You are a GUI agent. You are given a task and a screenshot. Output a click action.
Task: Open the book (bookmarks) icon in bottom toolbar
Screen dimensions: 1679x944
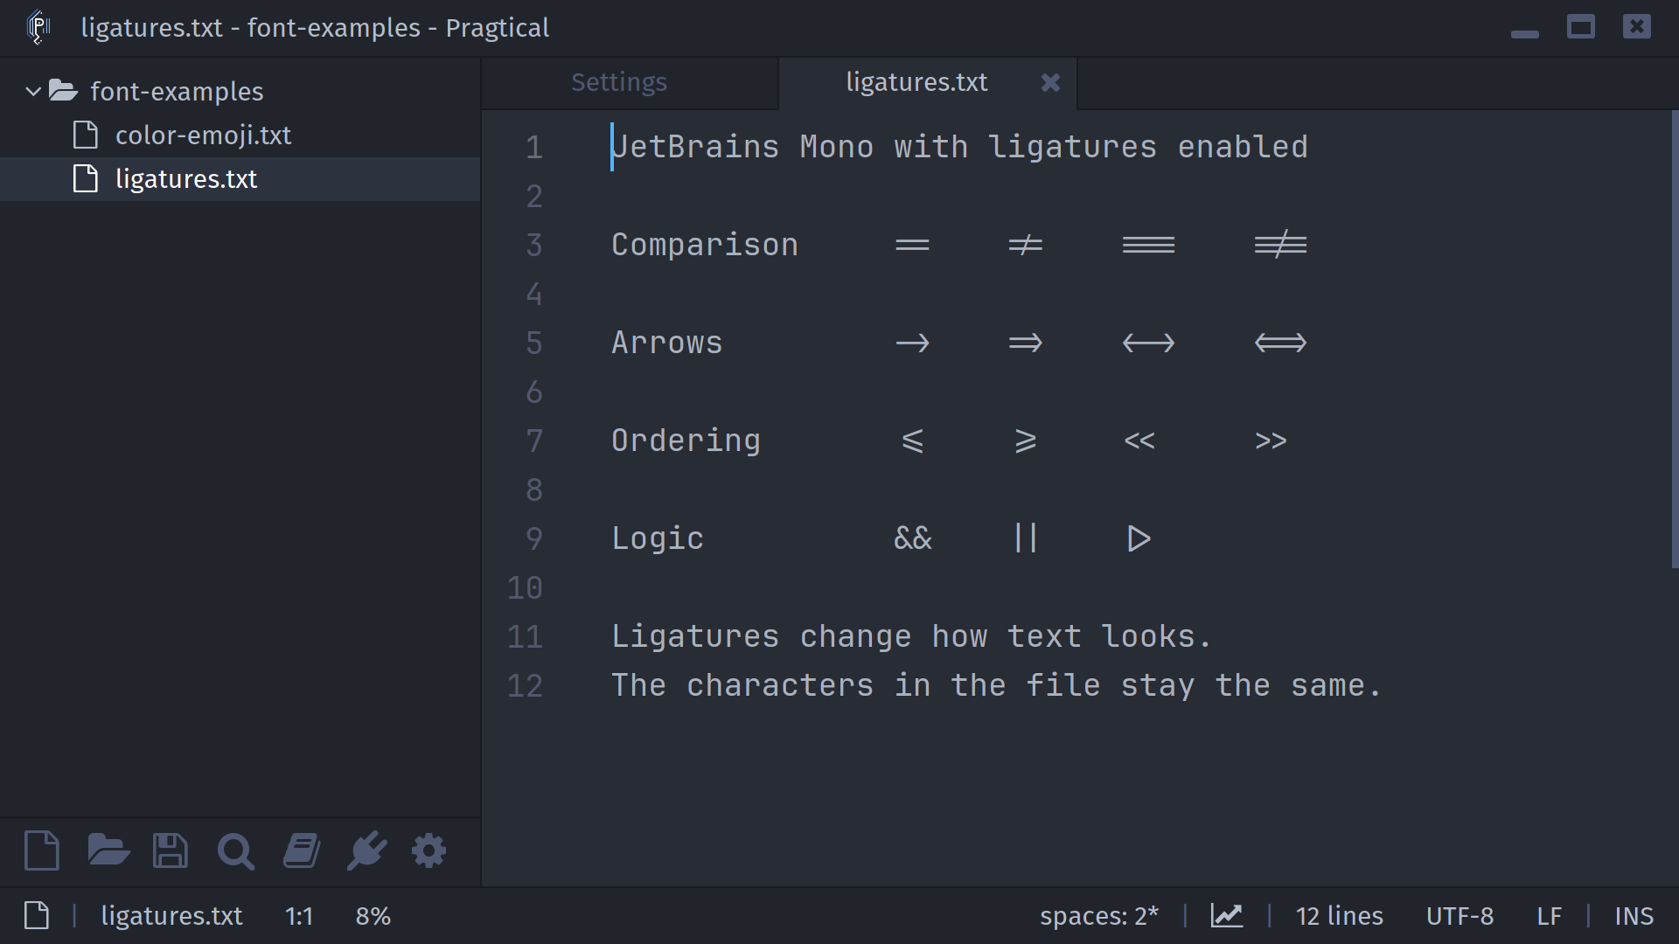click(302, 850)
